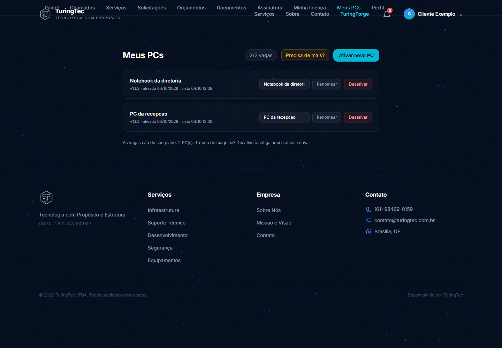The height and width of the screenshot is (348, 502).
Task: Click the 2/2 vagas badge
Action: coord(261,55)
